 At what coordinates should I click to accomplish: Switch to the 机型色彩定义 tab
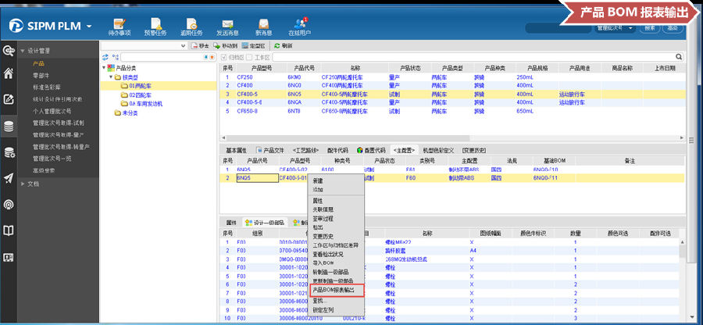click(439, 150)
